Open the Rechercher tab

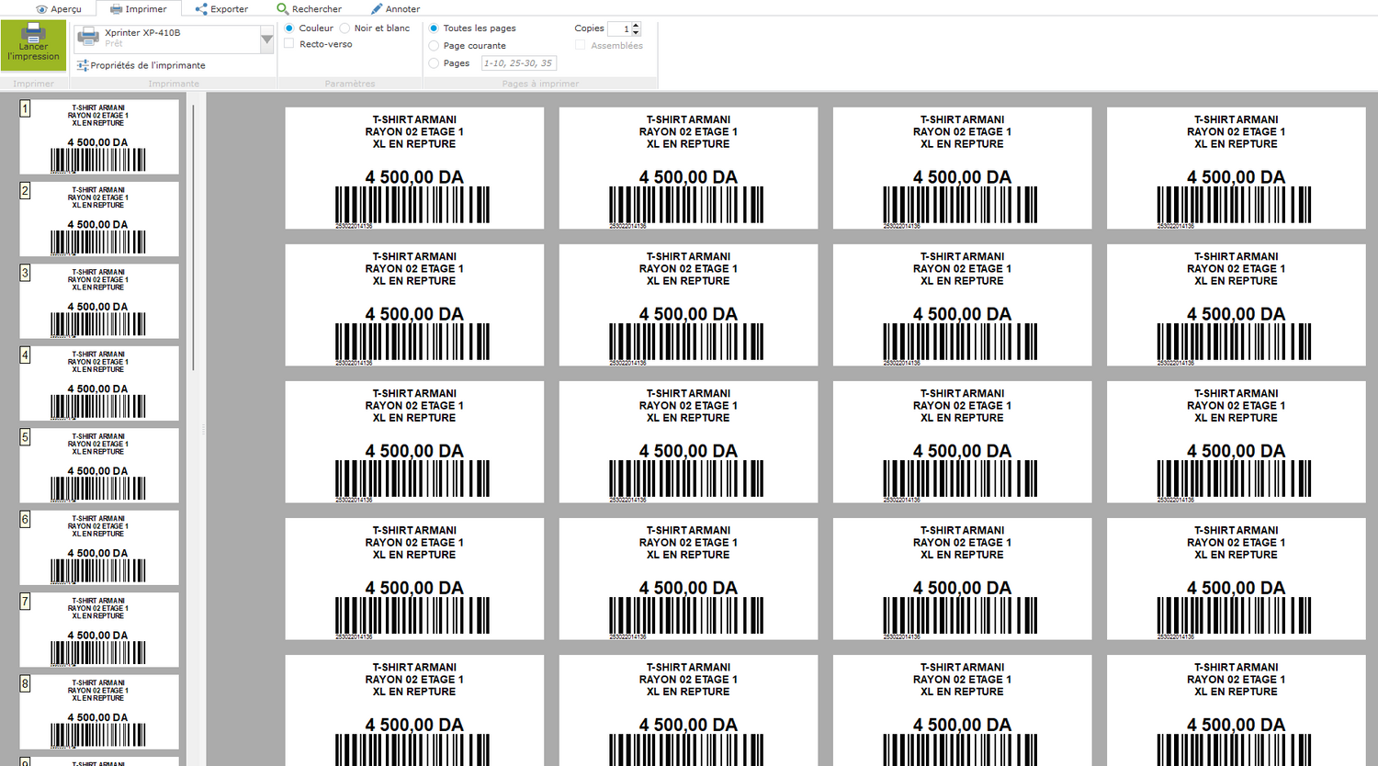click(x=309, y=9)
